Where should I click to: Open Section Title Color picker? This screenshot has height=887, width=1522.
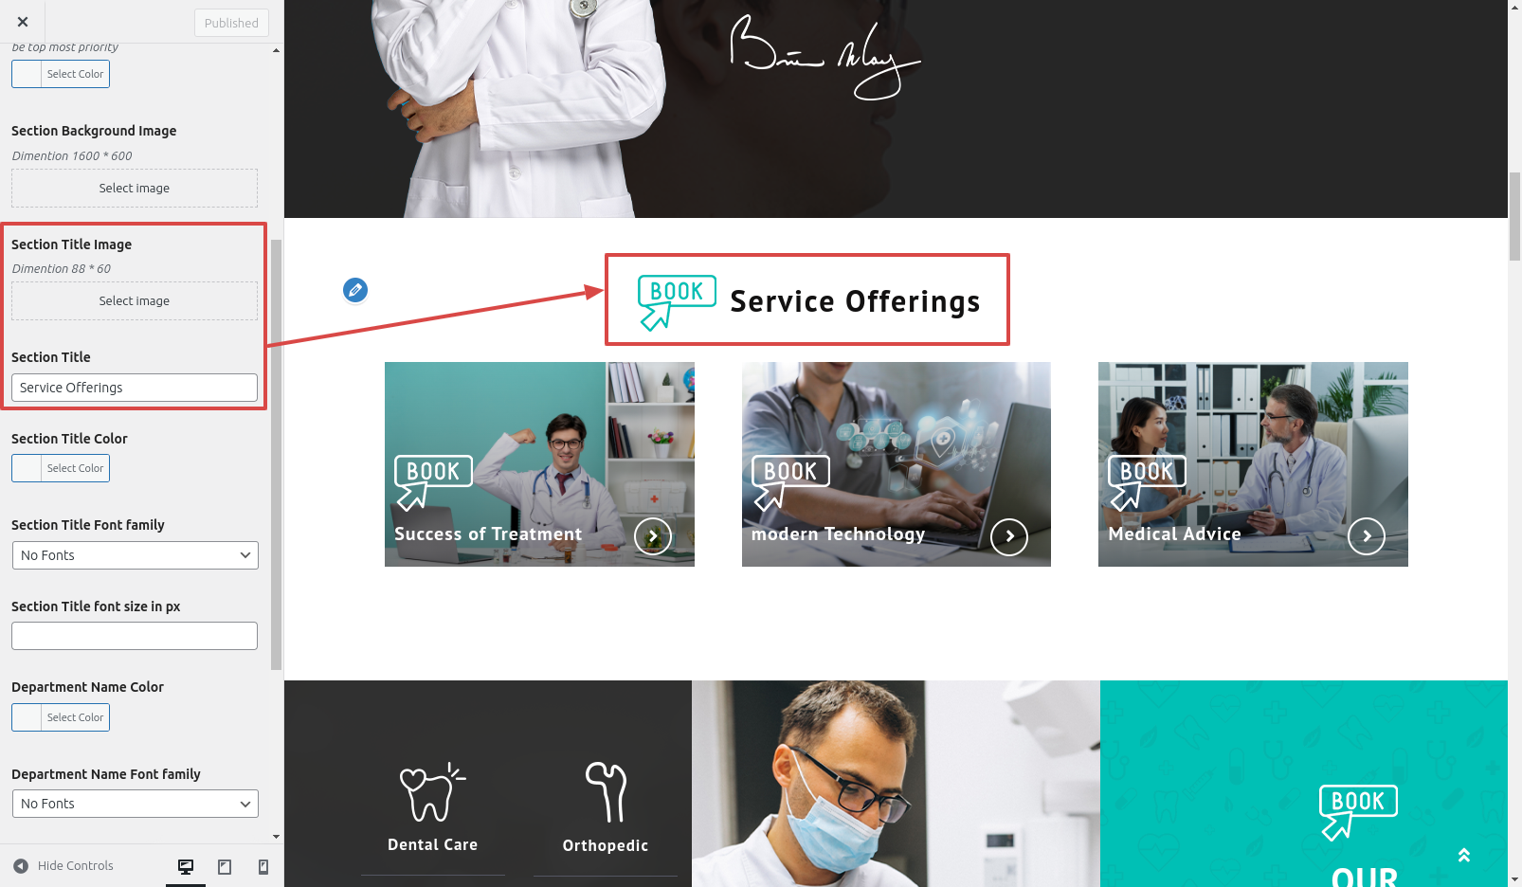61,468
